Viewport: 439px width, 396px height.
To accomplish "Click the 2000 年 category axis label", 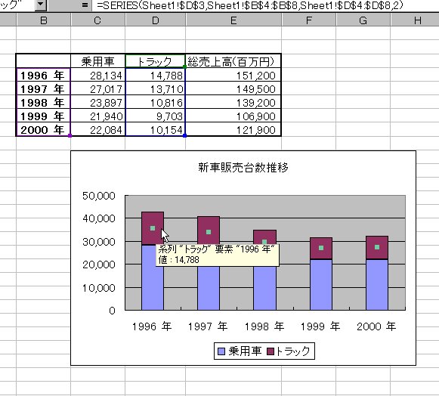I will [x=376, y=326].
